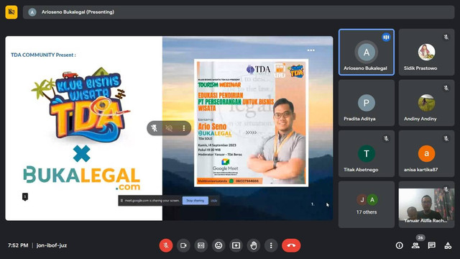
Task: Toggle the camera button
Action: (183, 245)
